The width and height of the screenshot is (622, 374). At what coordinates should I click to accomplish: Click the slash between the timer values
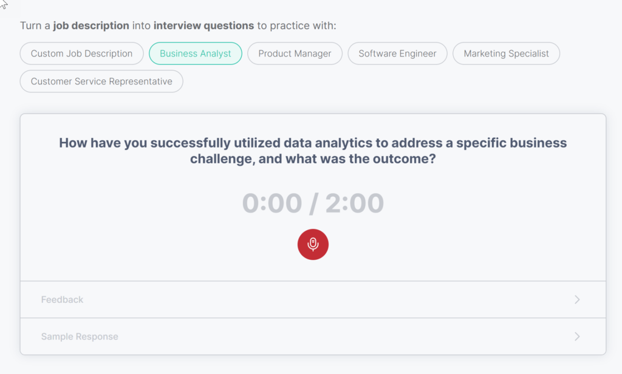(x=313, y=203)
